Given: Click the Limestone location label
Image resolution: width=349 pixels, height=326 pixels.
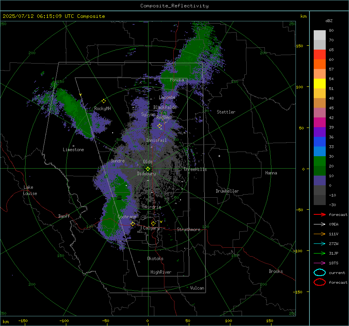Looking at the screenshot, I should point(73,150).
